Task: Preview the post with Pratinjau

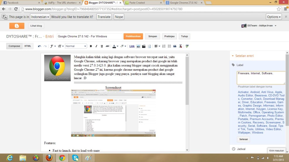Action: click(x=169, y=36)
